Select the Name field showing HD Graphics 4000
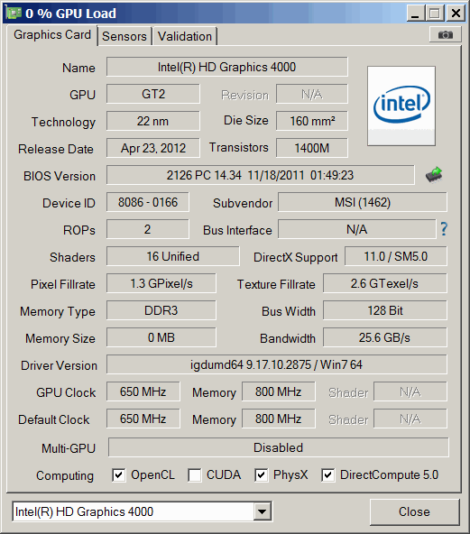 pos(226,67)
